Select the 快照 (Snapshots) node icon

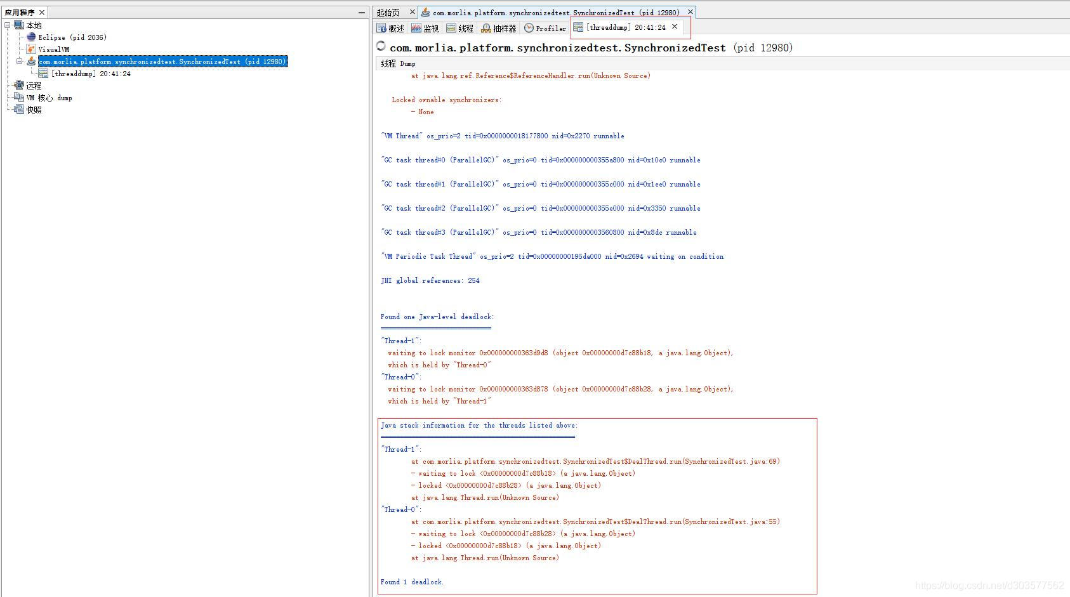19,110
